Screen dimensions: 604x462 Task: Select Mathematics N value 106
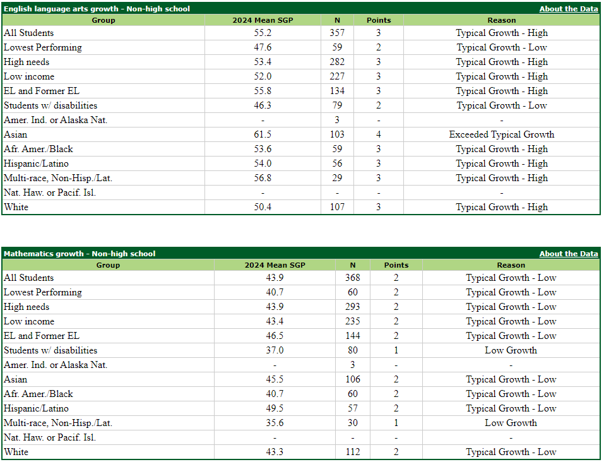pos(352,379)
